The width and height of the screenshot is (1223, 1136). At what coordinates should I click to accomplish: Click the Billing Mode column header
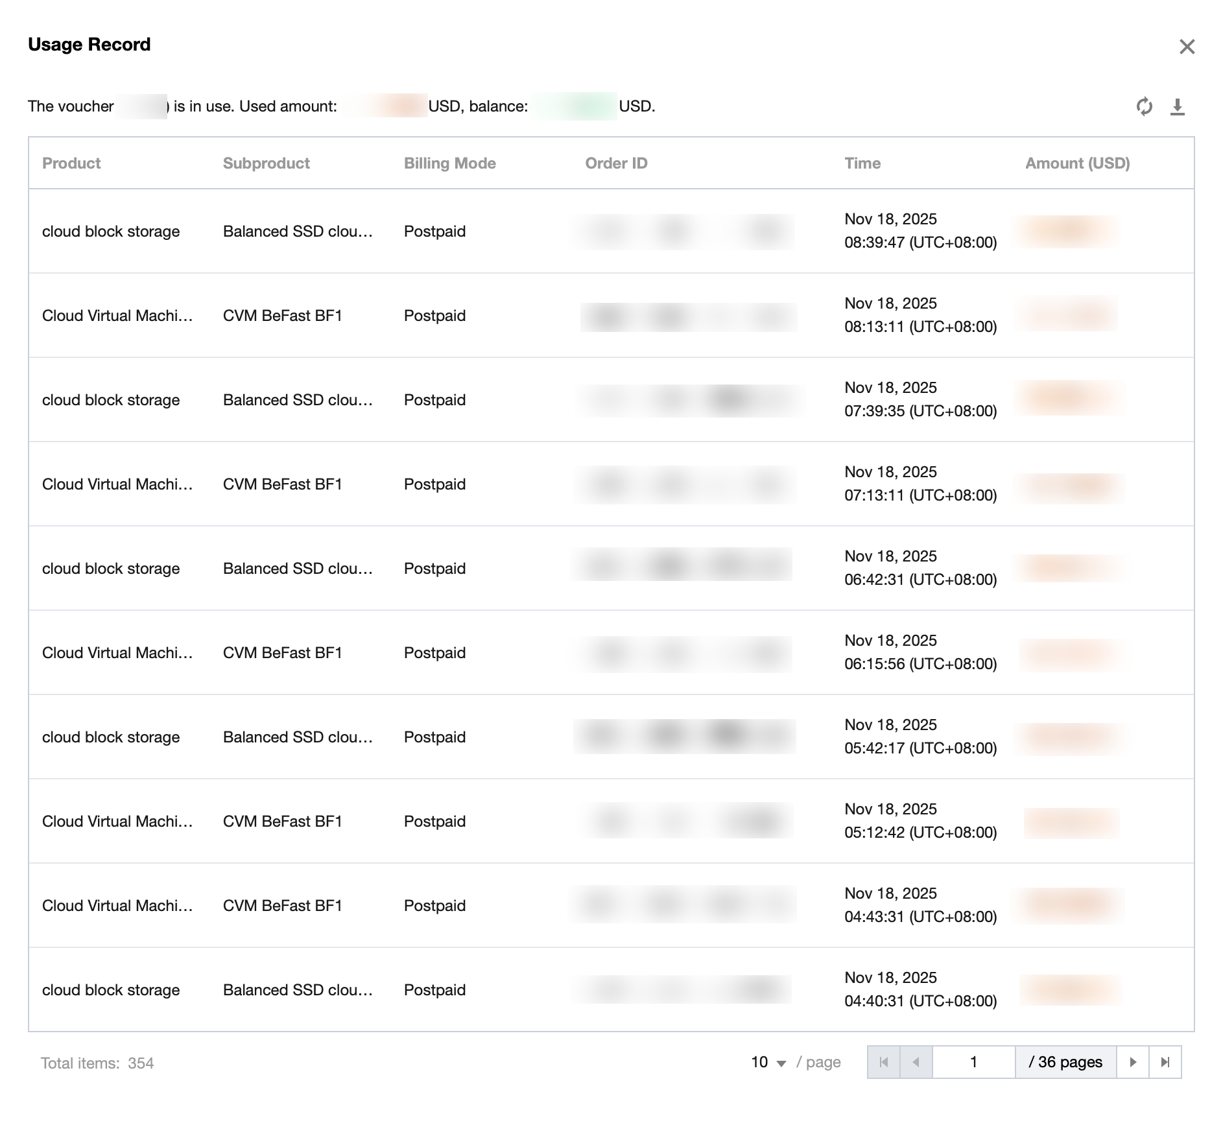(x=449, y=163)
